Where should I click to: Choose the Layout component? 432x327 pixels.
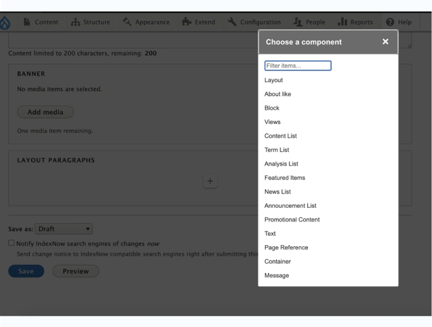pyautogui.click(x=274, y=80)
